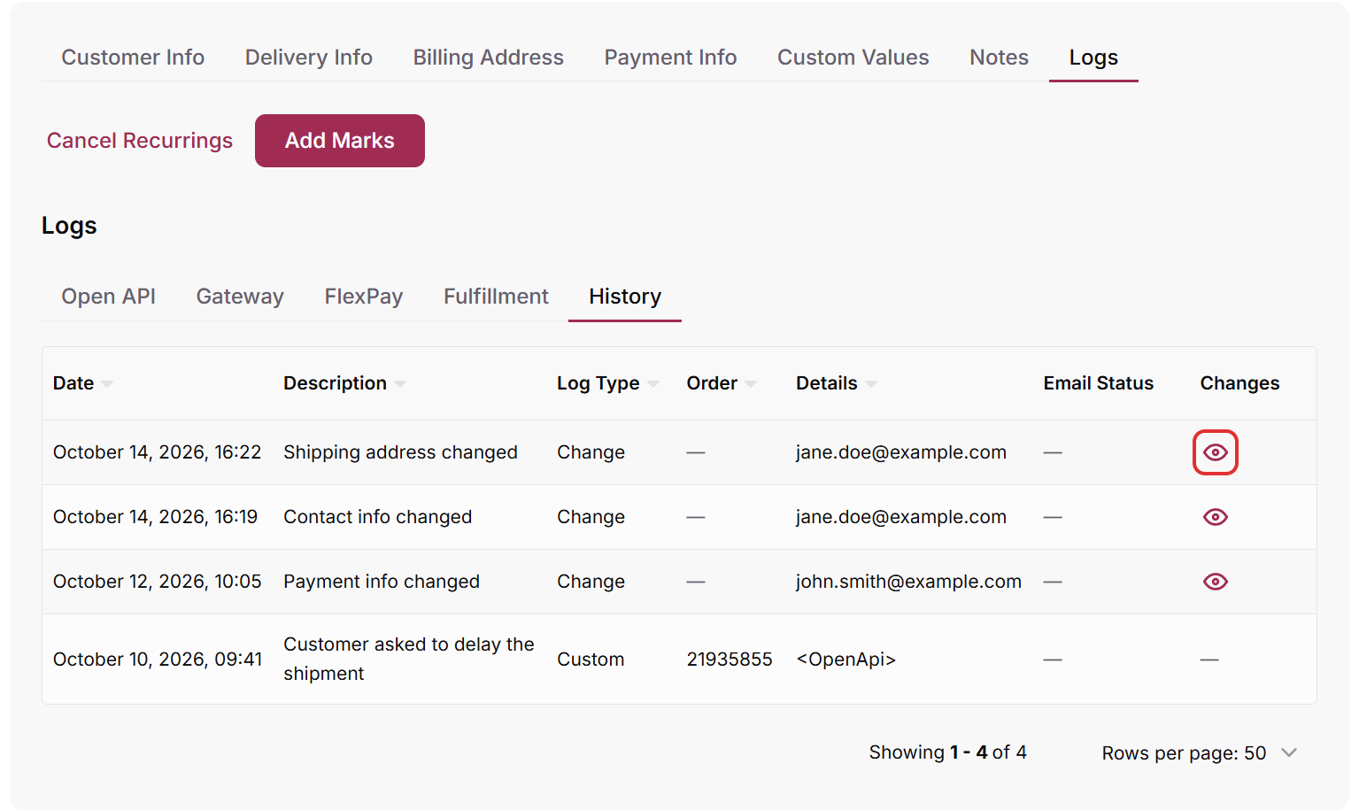
Task: Click 'Payment info changed' description
Action: coord(382,582)
